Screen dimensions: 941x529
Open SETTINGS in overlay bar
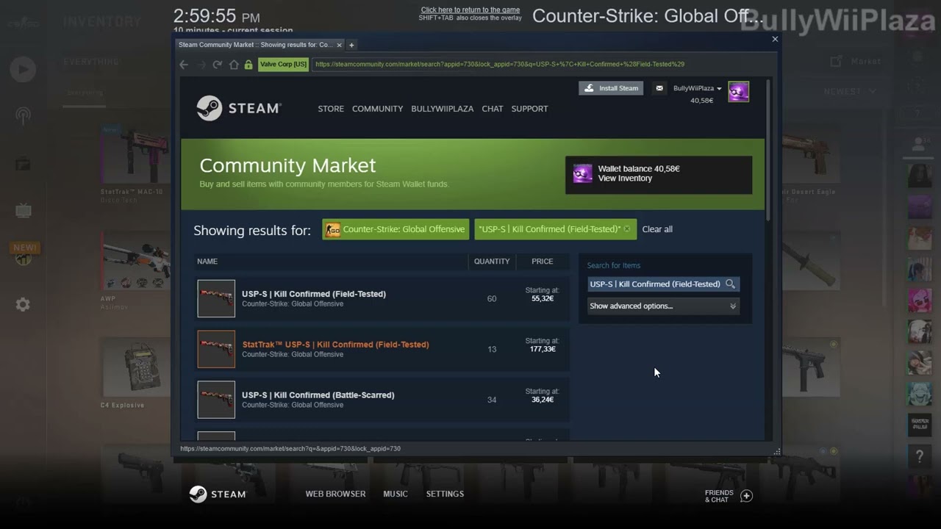coord(445,494)
